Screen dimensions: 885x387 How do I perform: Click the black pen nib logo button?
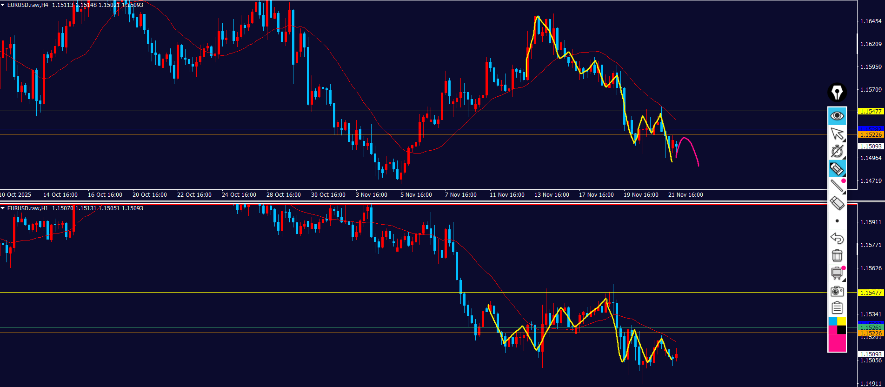(837, 93)
